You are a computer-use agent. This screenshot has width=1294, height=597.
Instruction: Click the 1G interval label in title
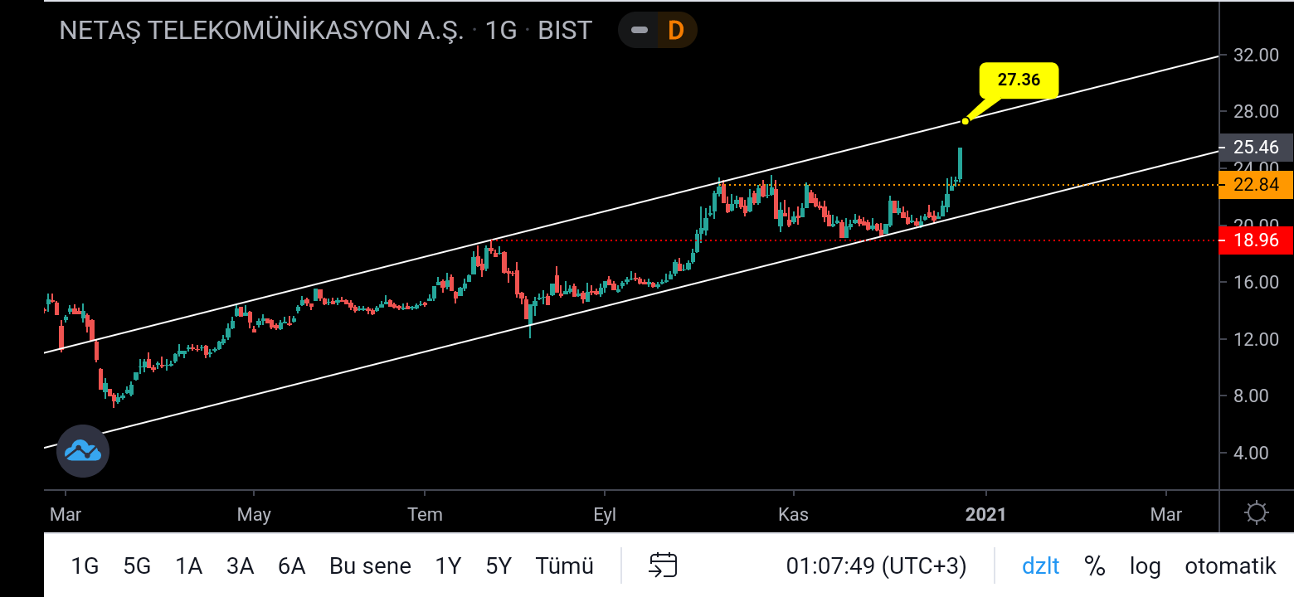click(x=501, y=31)
